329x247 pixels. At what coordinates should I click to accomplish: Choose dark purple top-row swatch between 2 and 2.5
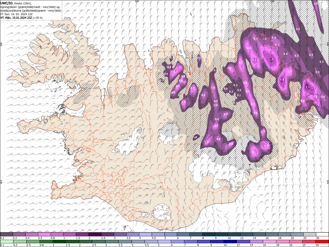[95, 234]
